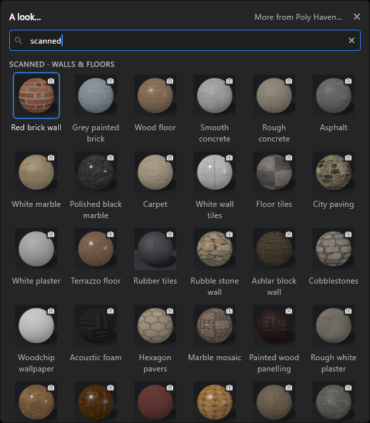
Task: Click the SCANNED · WALLS & FLOORS heading
Action: [x=61, y=64]
